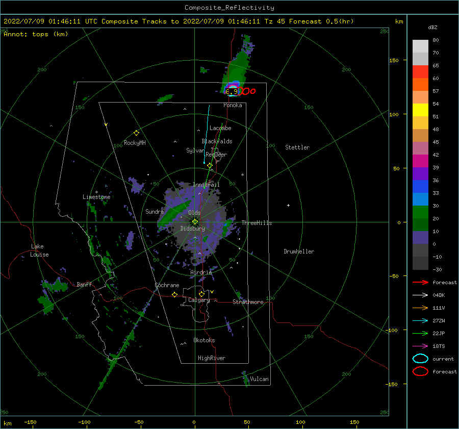Click the yellow diamond marker near RockyMH
The height and width of the screenshot is (429, 459).
[136, 133]
